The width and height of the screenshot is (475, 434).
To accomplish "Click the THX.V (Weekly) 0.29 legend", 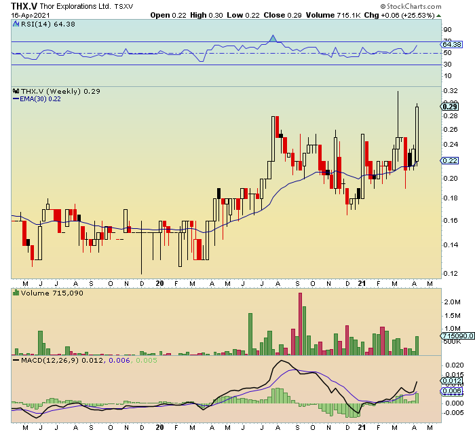I will pos(60,91).
